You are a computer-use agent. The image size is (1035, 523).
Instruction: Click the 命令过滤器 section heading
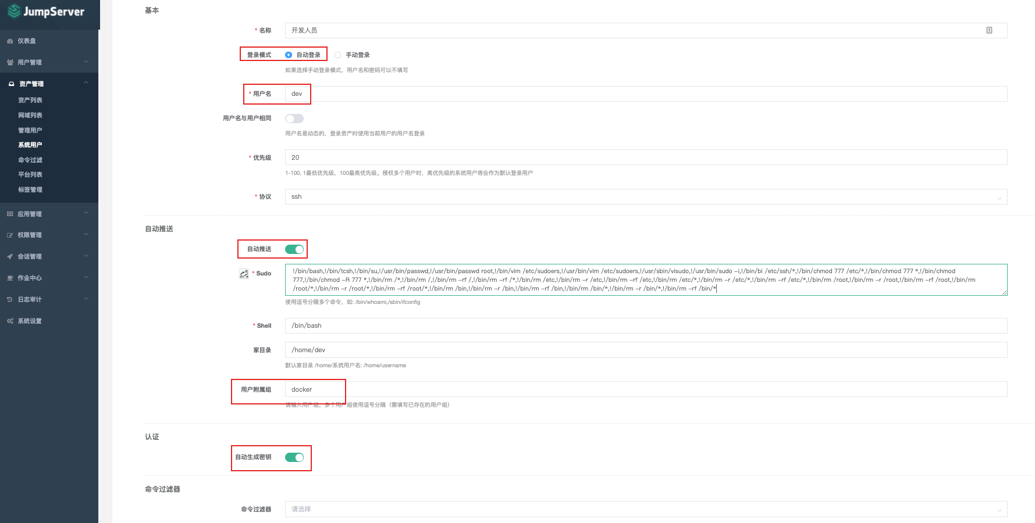pyautogui.click(x=162, y=489)
